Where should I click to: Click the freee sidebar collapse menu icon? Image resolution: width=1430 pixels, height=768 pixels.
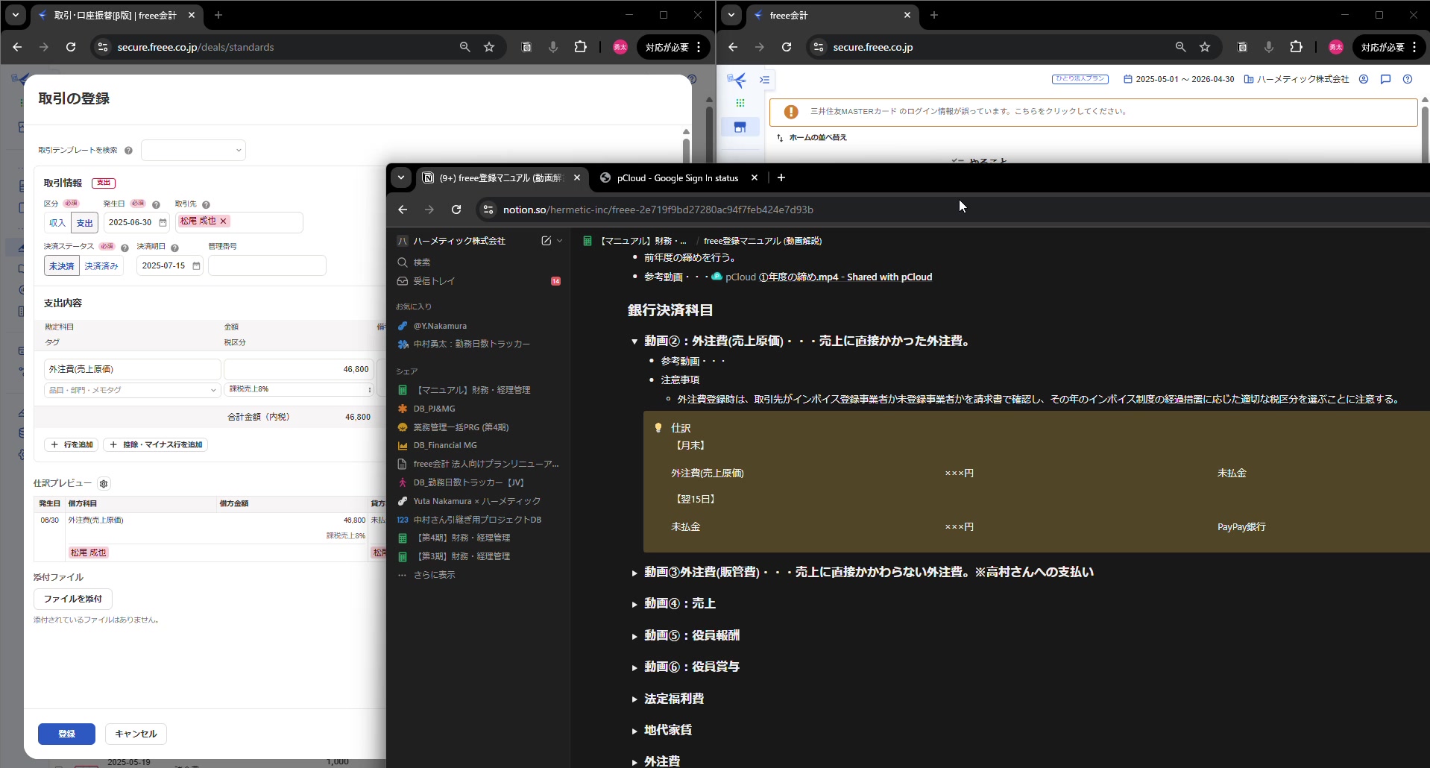point(764,80)
